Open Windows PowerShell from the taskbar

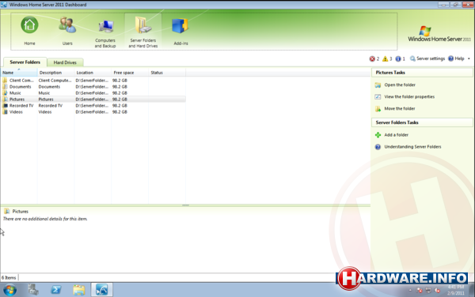pos(56,290)
